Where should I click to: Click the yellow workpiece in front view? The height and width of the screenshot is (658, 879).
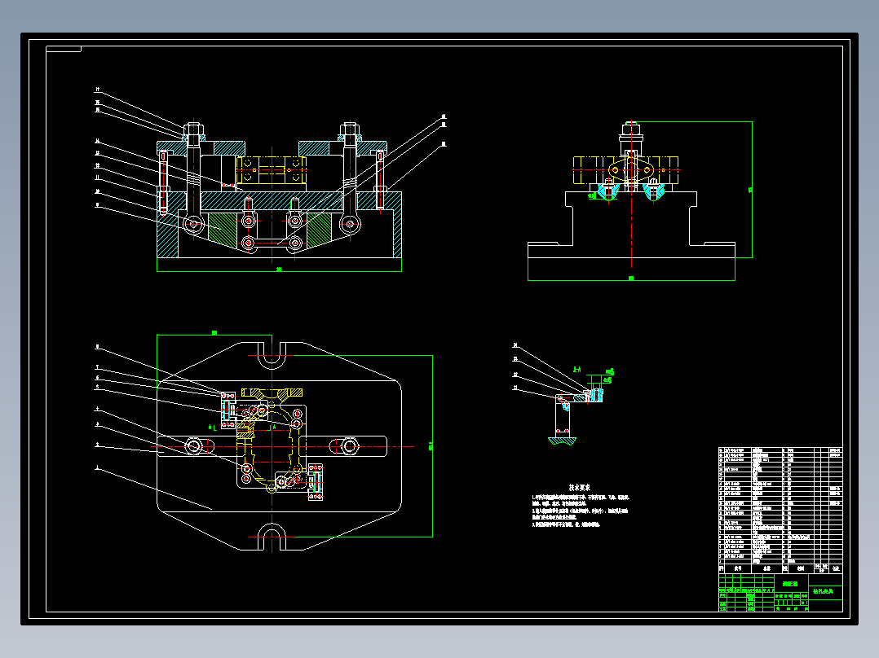pyautogui.click(x=272, y=170)
